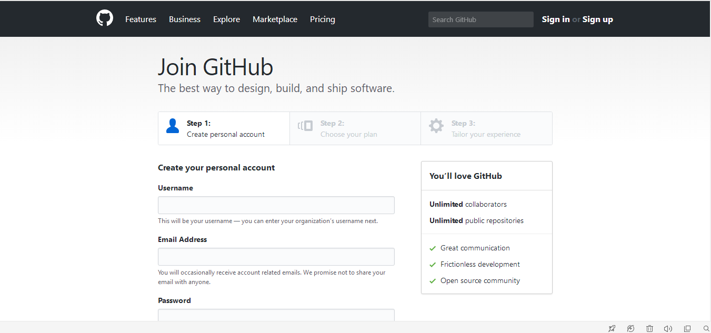Click the Step 3 gear icon
This screenshot has width=711, height=333.
436,126
